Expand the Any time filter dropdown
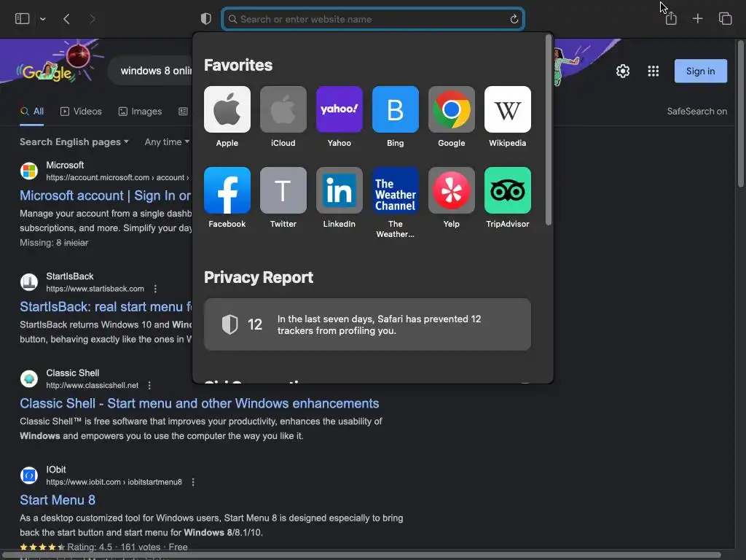 167,142
